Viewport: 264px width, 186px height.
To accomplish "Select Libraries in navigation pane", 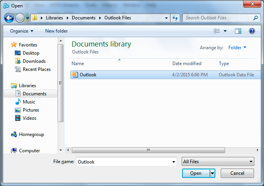I will tap(27, 86).
